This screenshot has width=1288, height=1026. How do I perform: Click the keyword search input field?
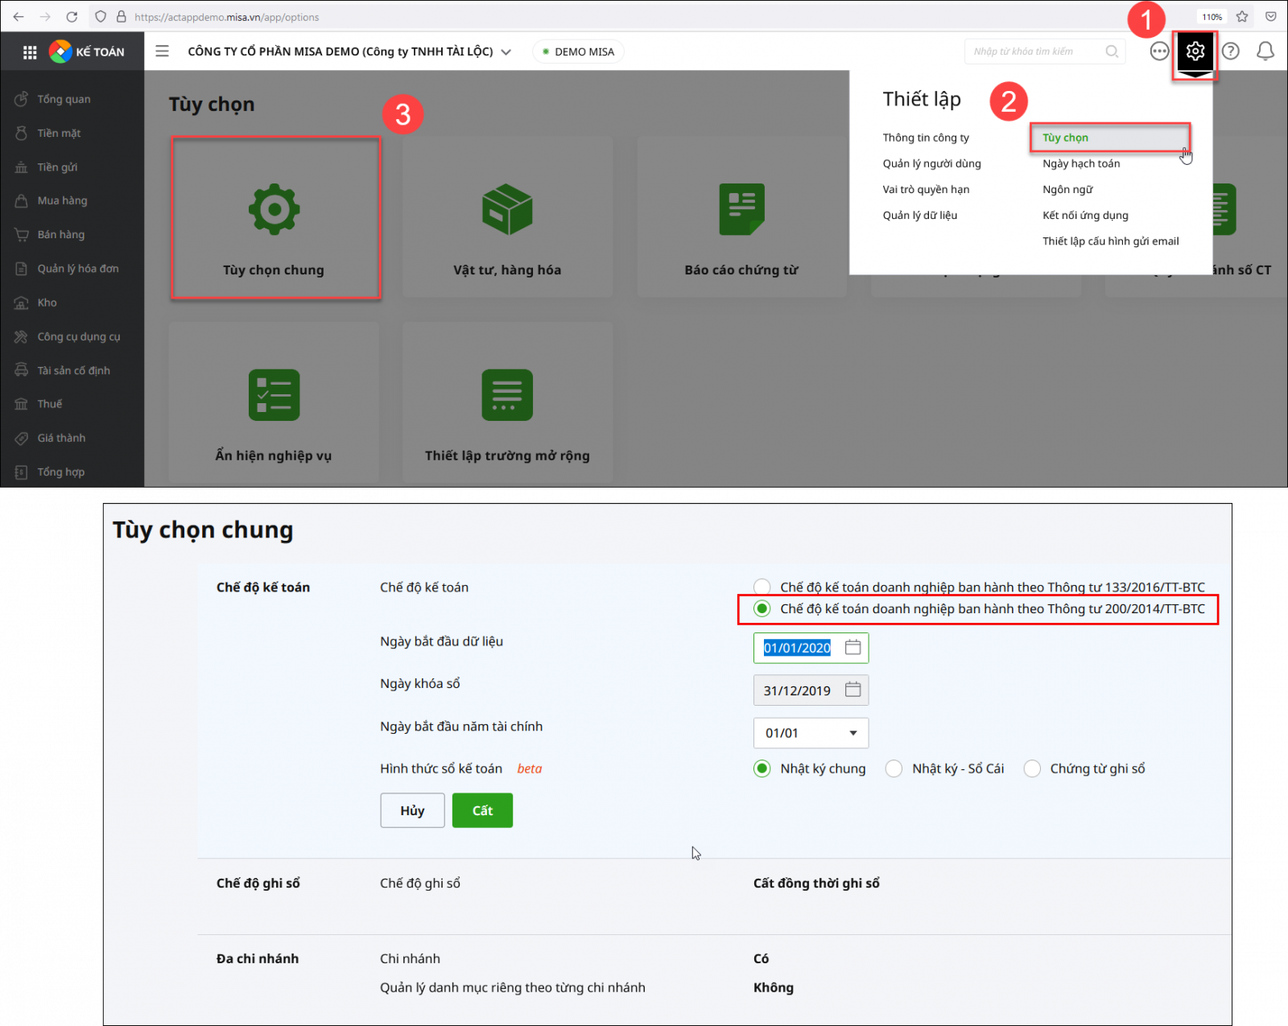(x=1036, y=52)
